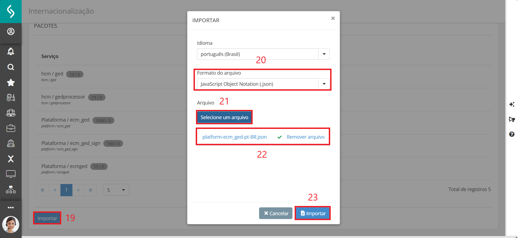Viewport: 518px width, 238px height.
Task: Open the backpack icon module
Action: pos(11,143)
